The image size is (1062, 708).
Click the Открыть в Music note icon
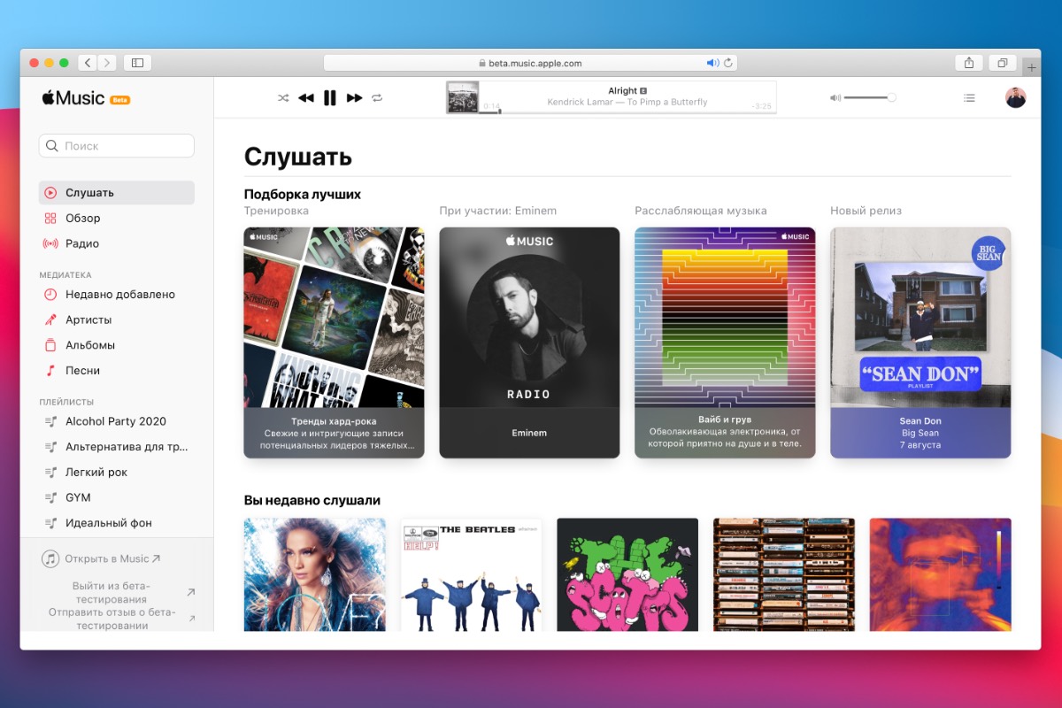point(50,558)
